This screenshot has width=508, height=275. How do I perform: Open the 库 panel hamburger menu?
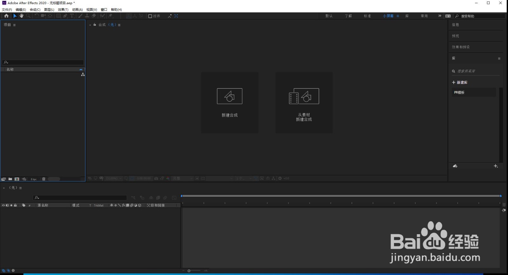(499, 58)
